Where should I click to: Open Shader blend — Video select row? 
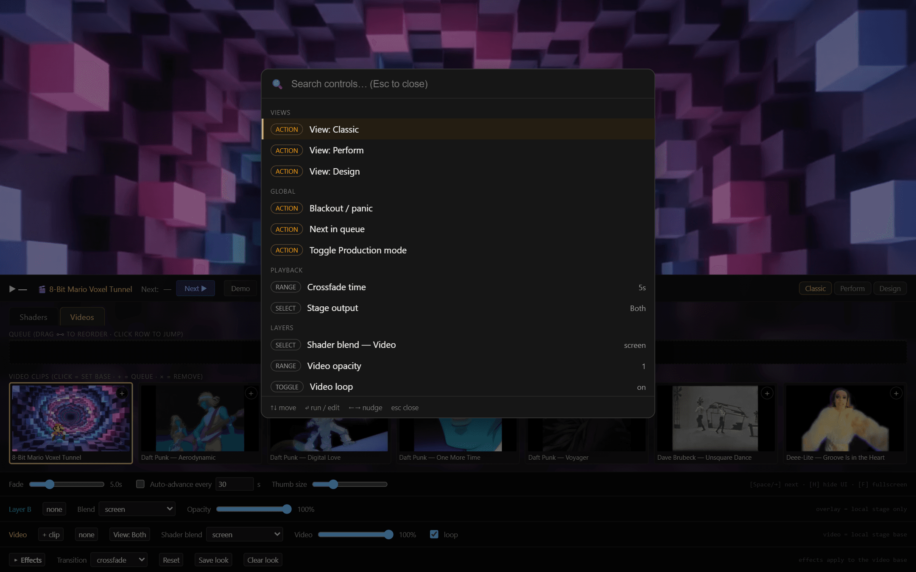click(x=458, y=345)
